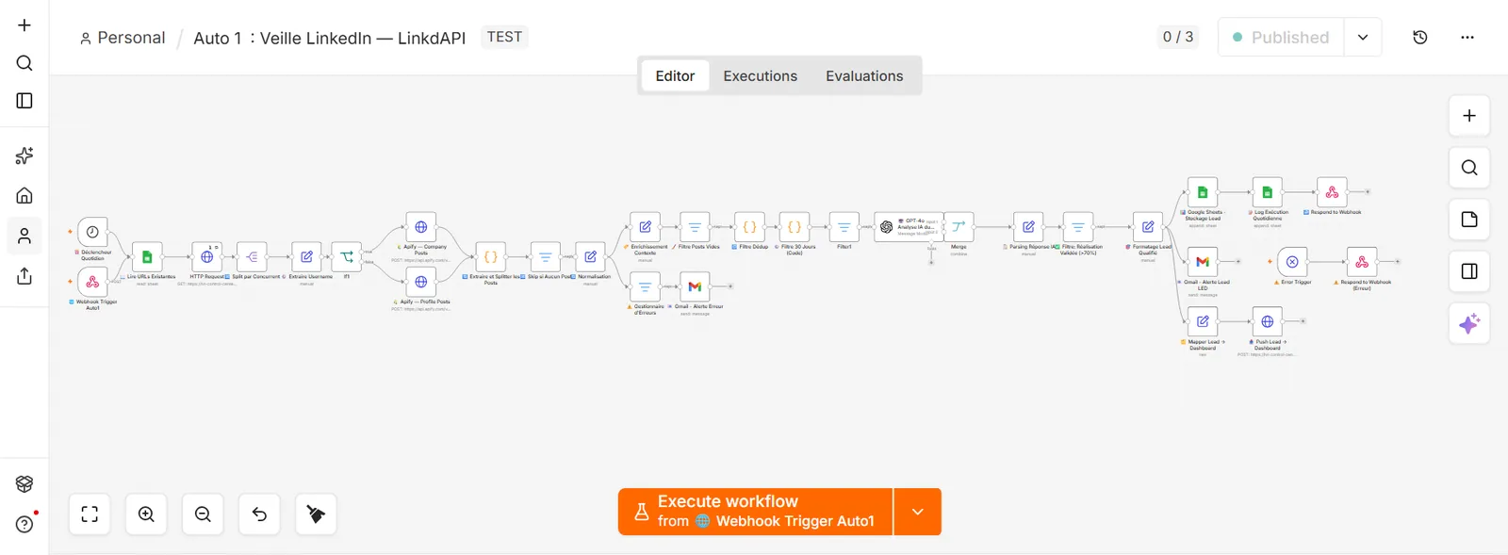The image size is (1508, 555).
Task: Open Extraire et Splitter les Posts code node
Action: point(490,256)
